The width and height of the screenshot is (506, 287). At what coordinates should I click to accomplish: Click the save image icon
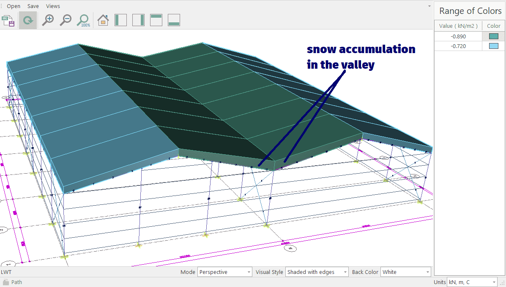point(8,20)
